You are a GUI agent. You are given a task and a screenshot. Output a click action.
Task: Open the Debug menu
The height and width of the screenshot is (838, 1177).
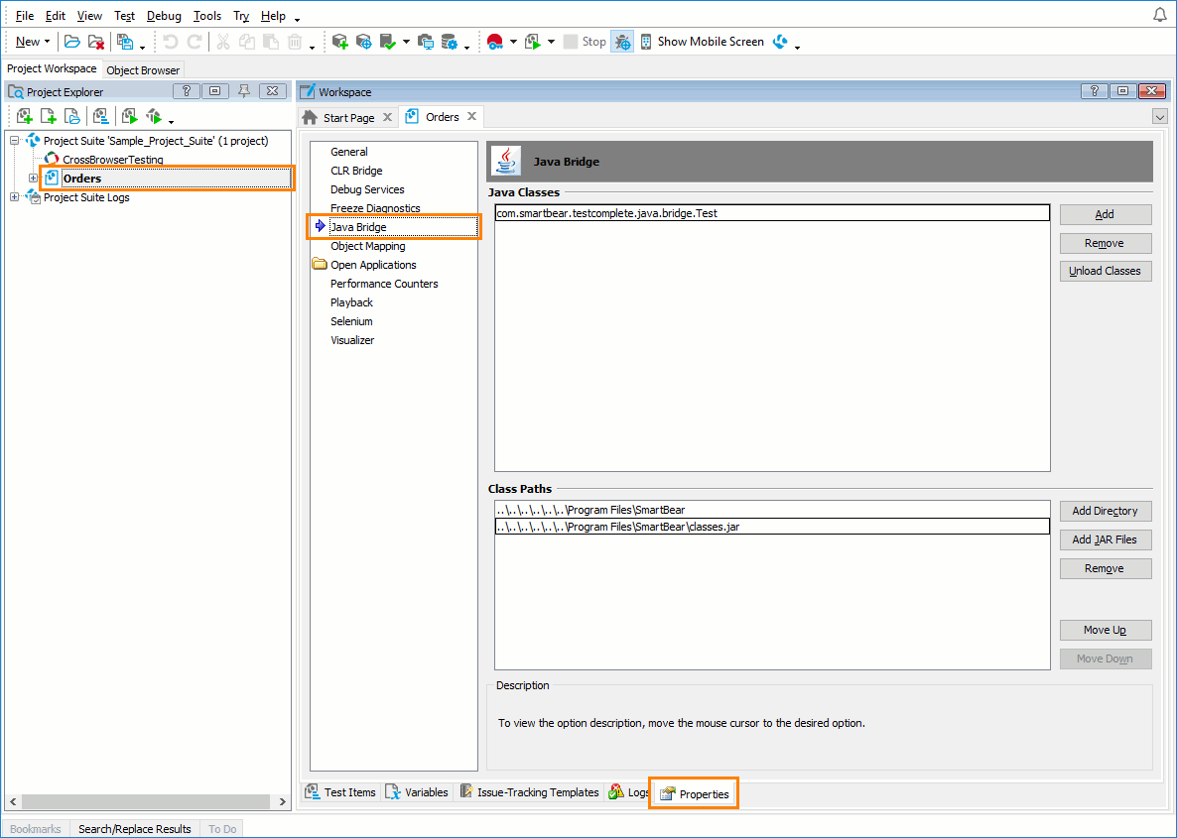(164, 16)
